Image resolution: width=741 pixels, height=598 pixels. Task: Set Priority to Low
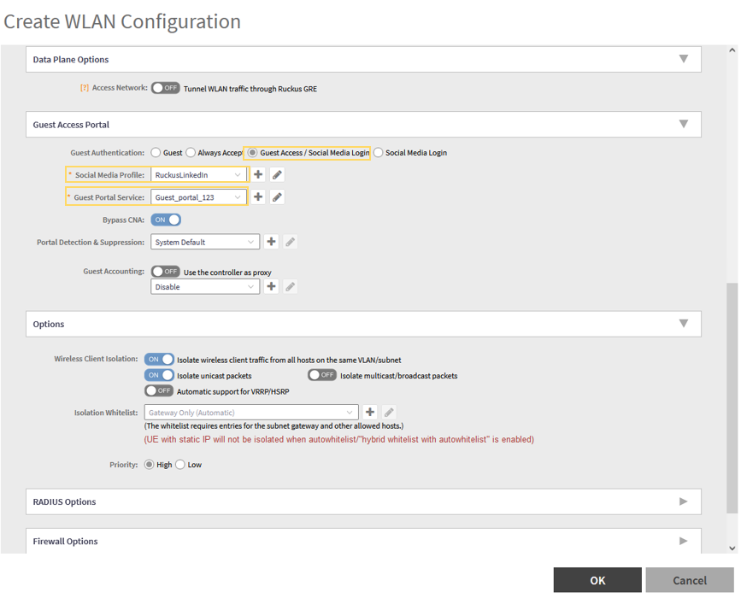tap(180, 465)
